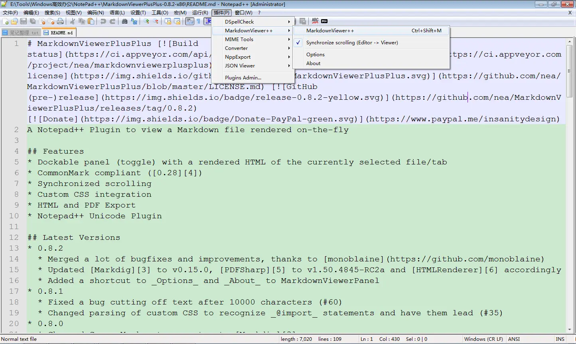This screenshot has height=344, width=576.
Task: Open the 工具(O) menu
Action: pos(160,13)
